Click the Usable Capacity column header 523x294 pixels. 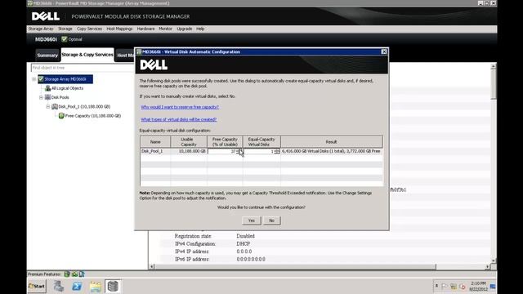click(189, 141)
